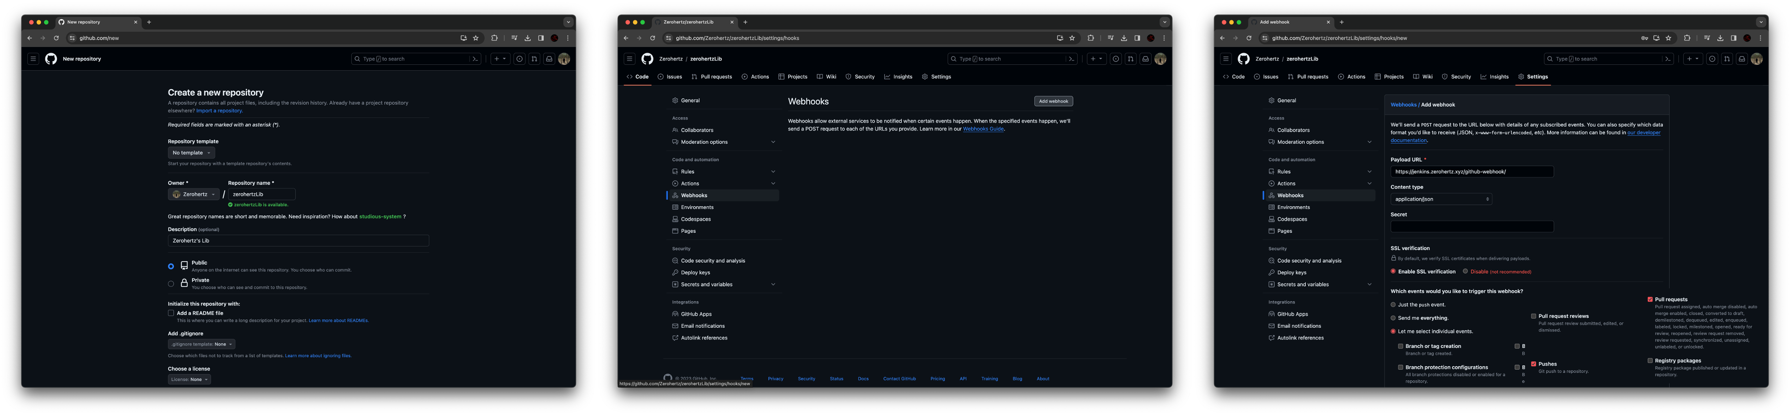Open Insights tab in settings/hooks window

pyautogui.click(x=898, y=76)
